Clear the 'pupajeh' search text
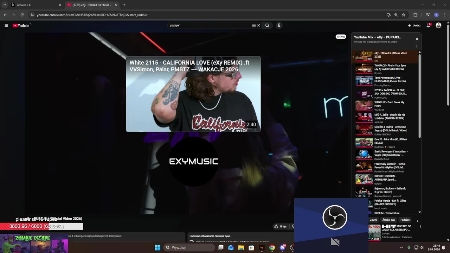The width and height of the screenshot is (450, 253). pos(259,25)
